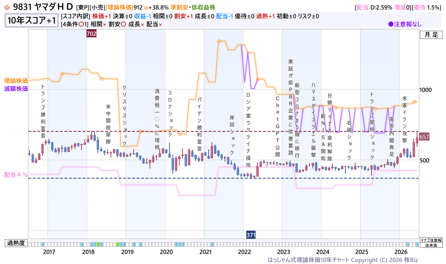Click the α+38.8% value
Image resolution: width=446 pixels, height=264 pixels.
156,8
